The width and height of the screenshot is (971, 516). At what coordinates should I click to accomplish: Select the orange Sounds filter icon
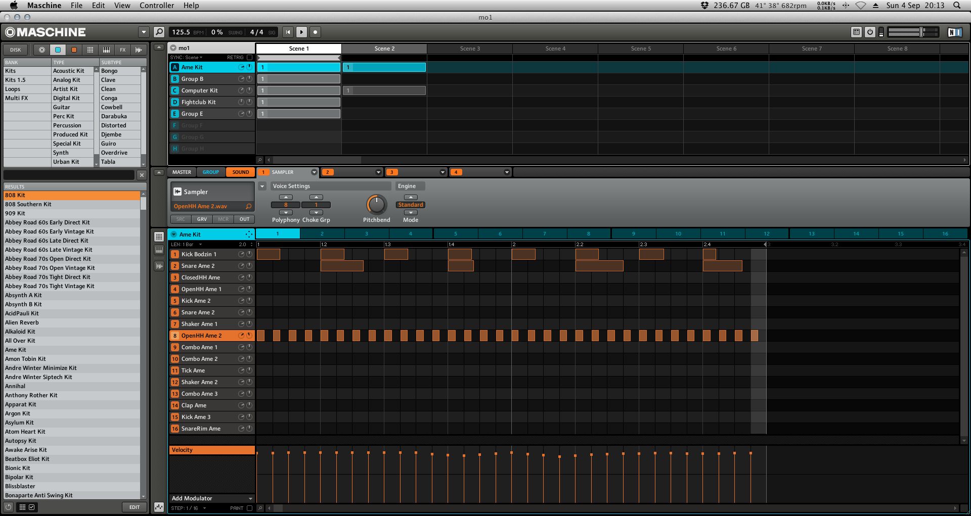coord(74,50)
